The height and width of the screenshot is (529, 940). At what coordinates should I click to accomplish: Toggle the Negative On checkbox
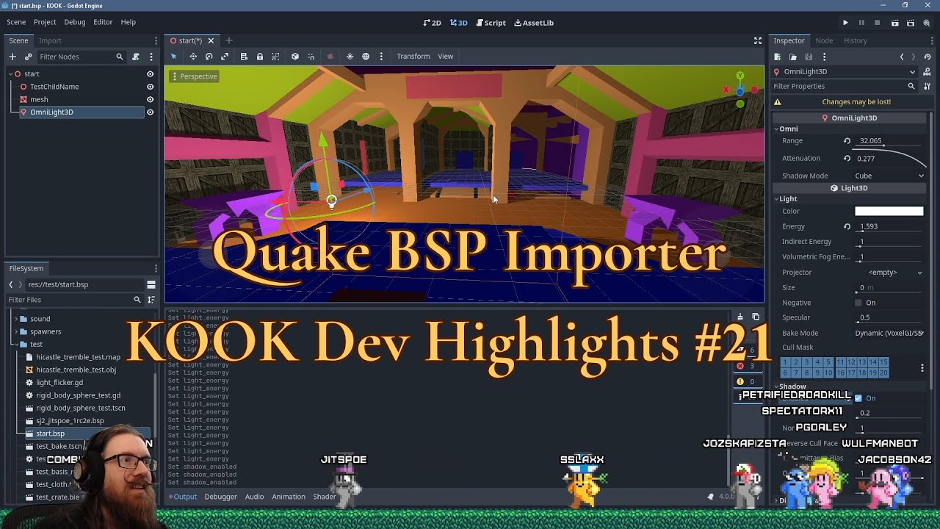858,303
